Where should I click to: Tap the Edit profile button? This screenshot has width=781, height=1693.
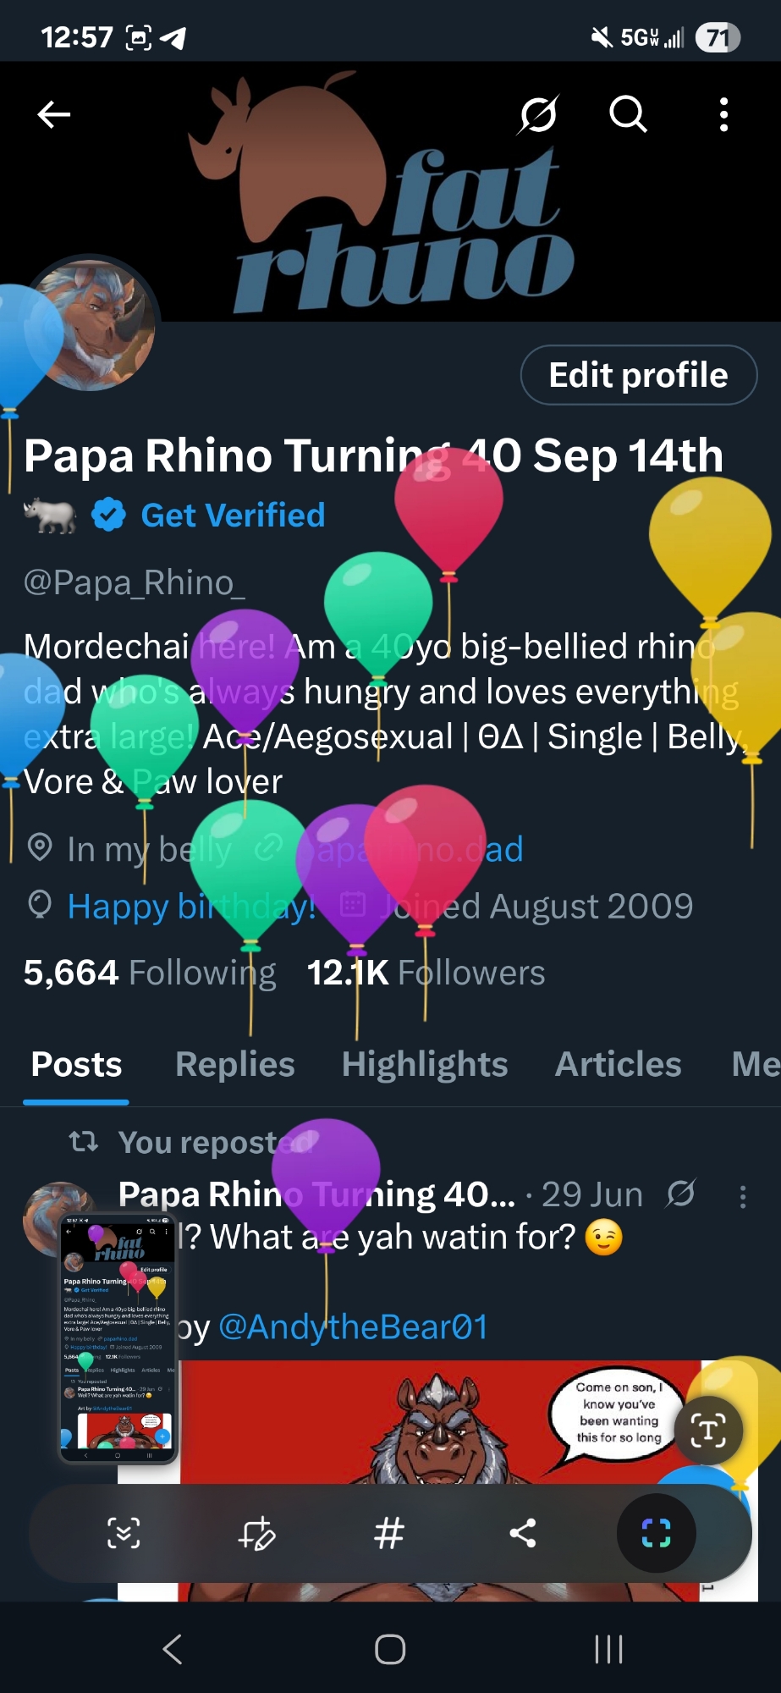point(638,375)
